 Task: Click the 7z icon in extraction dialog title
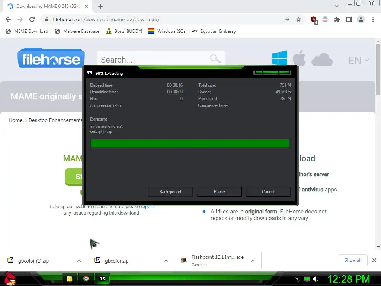89,73
